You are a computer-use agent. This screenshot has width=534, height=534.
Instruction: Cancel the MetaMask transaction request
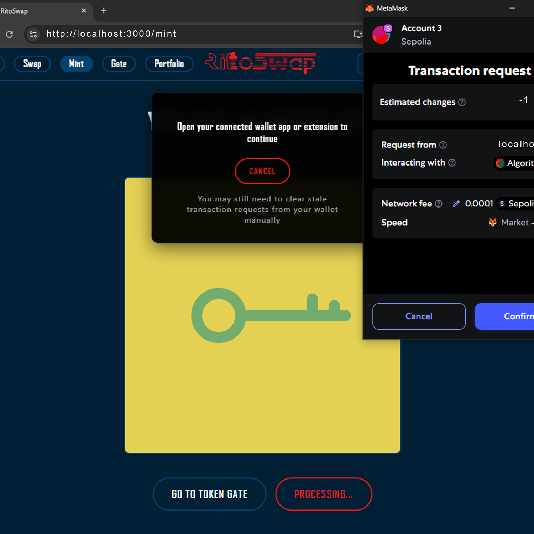[419, 316]
